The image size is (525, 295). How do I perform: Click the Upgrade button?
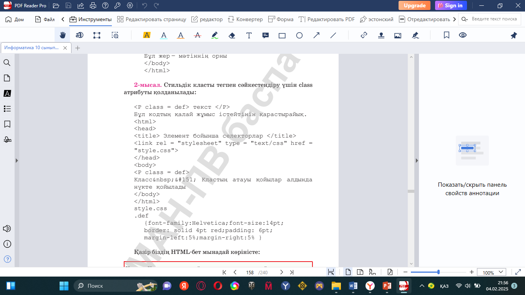414,5
